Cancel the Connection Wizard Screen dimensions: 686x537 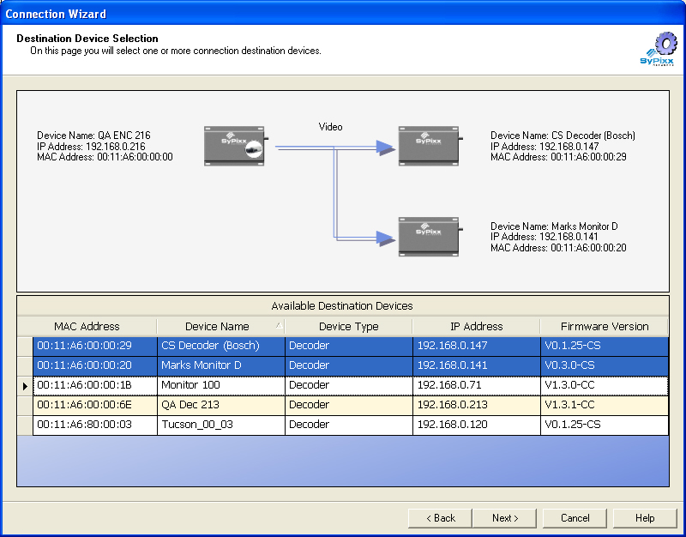[575, 518]
